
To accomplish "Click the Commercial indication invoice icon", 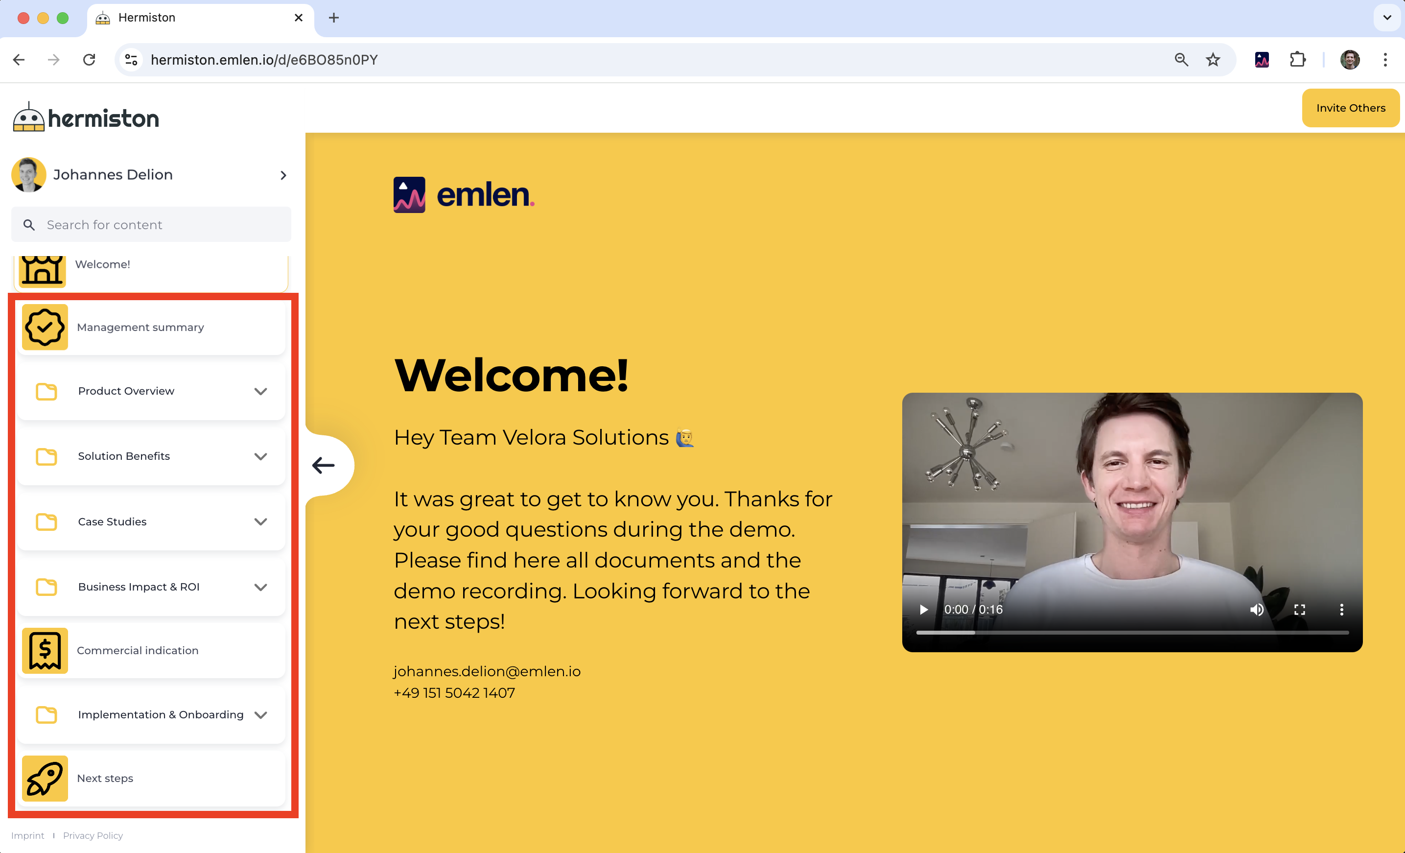I will (45, 650).
